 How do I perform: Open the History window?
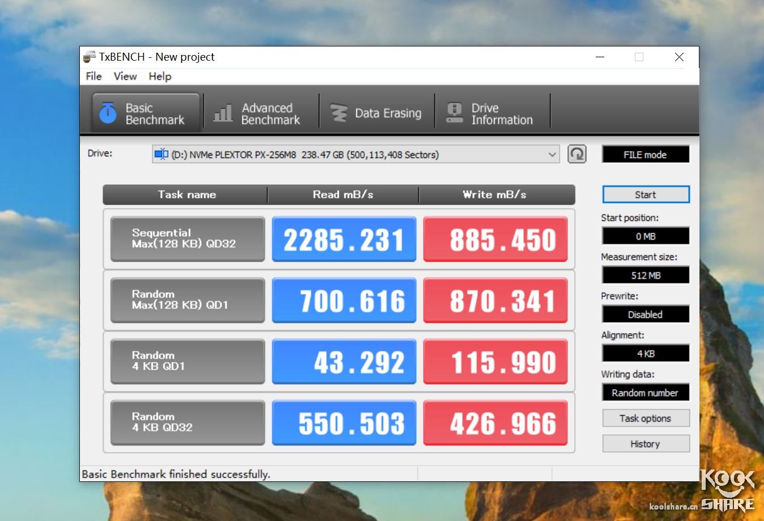[x=646, y=444]
